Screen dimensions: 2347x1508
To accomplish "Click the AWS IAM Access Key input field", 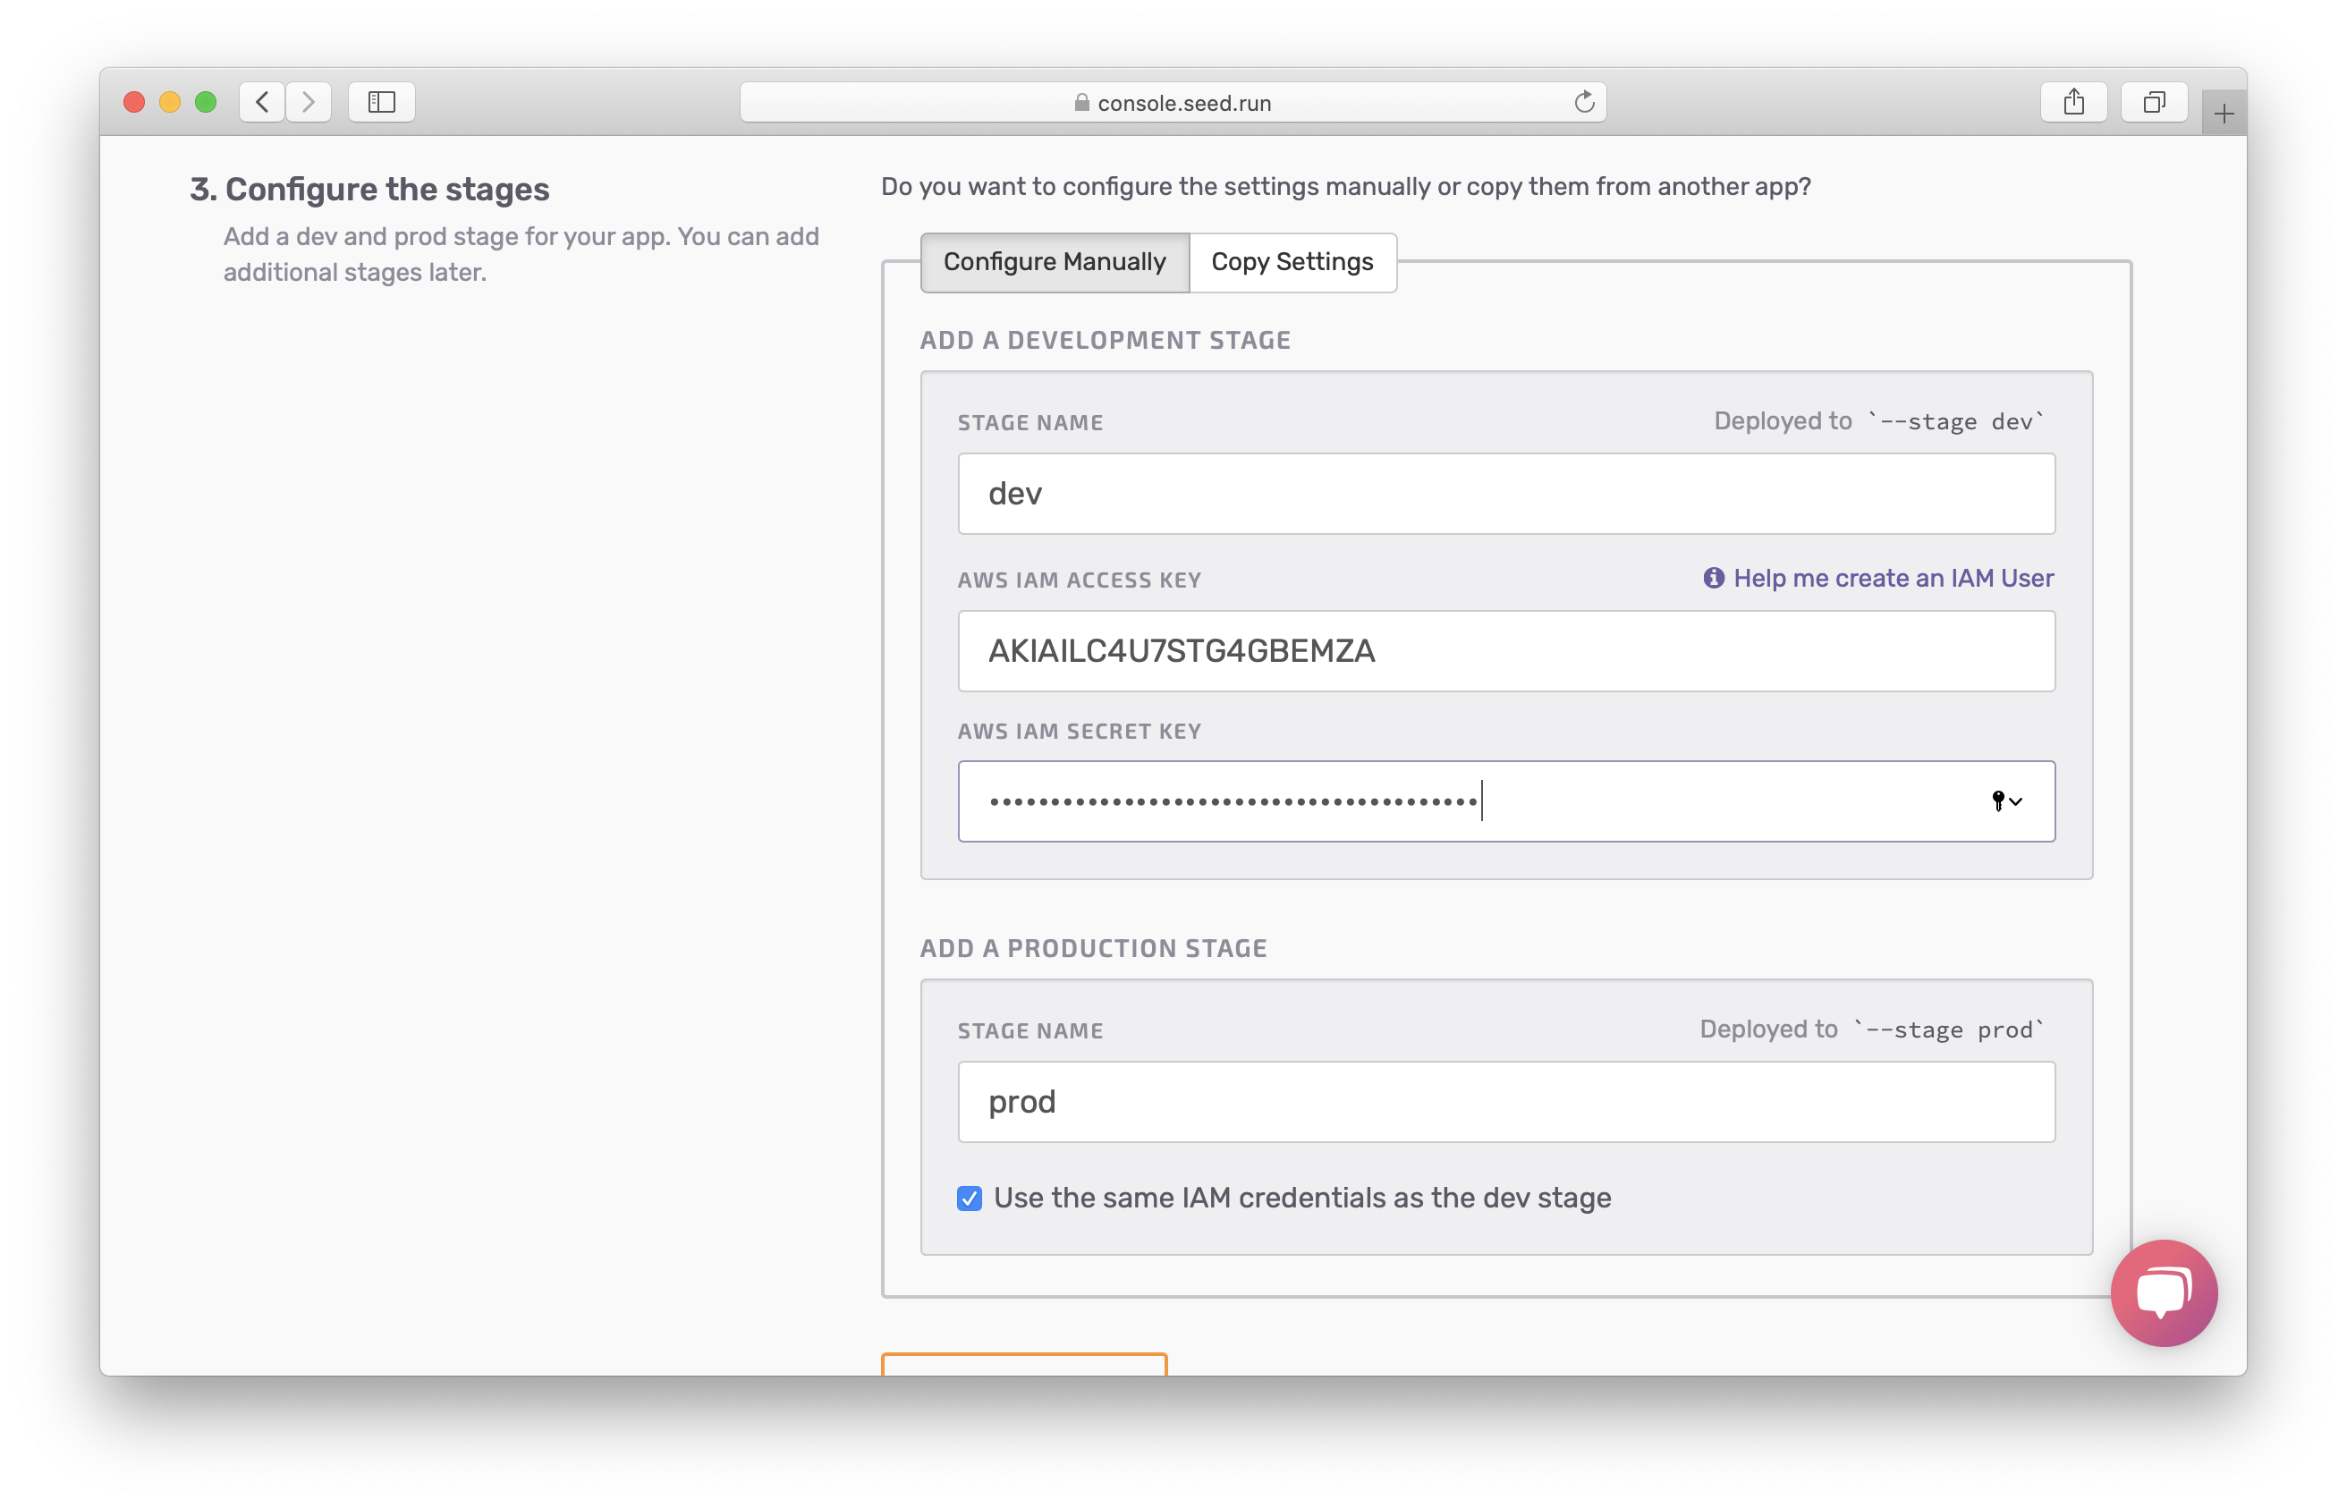I will click(x=1505, y=649).
